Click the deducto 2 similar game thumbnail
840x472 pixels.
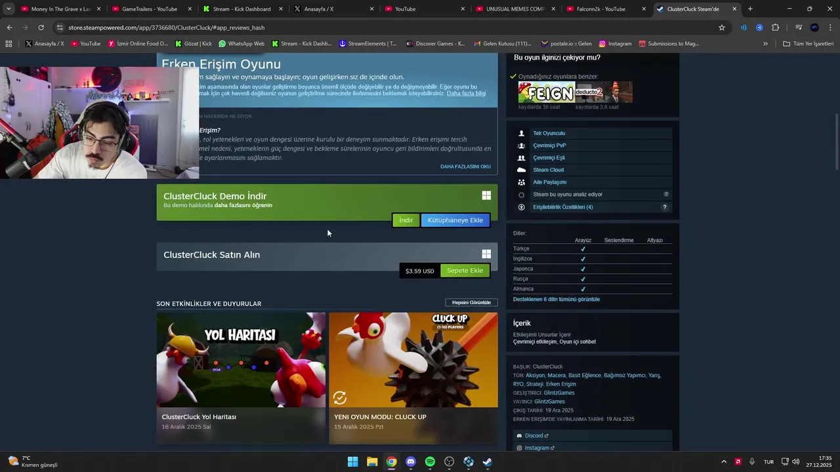click(604, 92)
